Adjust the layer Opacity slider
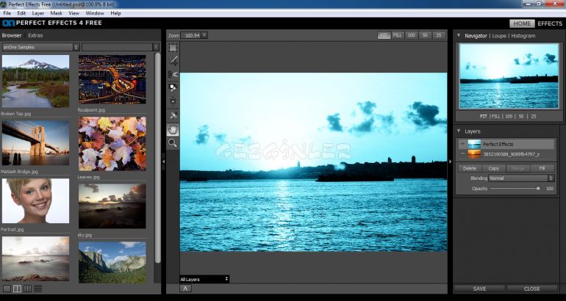Image resolution: width=566 pixels, height=301 pixels. (537, 189)
